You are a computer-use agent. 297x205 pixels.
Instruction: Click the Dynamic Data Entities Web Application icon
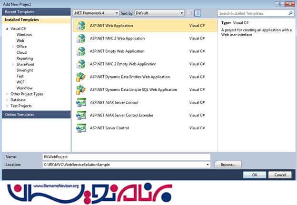tap(81, 77)
